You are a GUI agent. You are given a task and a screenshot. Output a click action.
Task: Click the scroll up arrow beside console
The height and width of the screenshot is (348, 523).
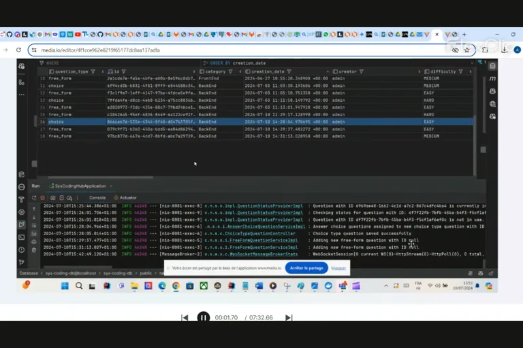34,209
